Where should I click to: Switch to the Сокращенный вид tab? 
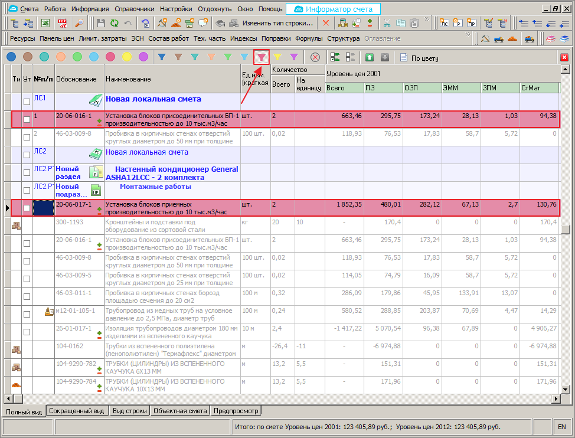[77, 410]
